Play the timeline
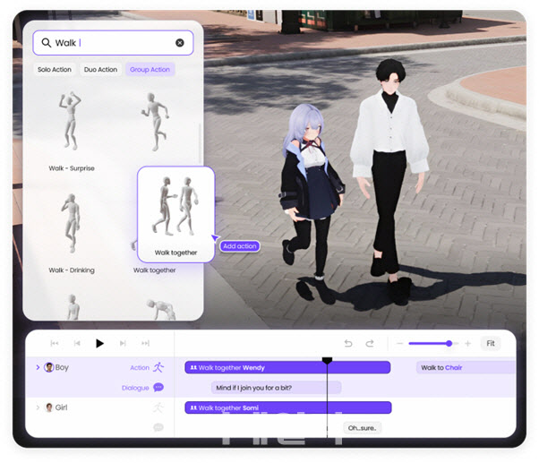Screen dimensions: 539x463 click(99, 343)
